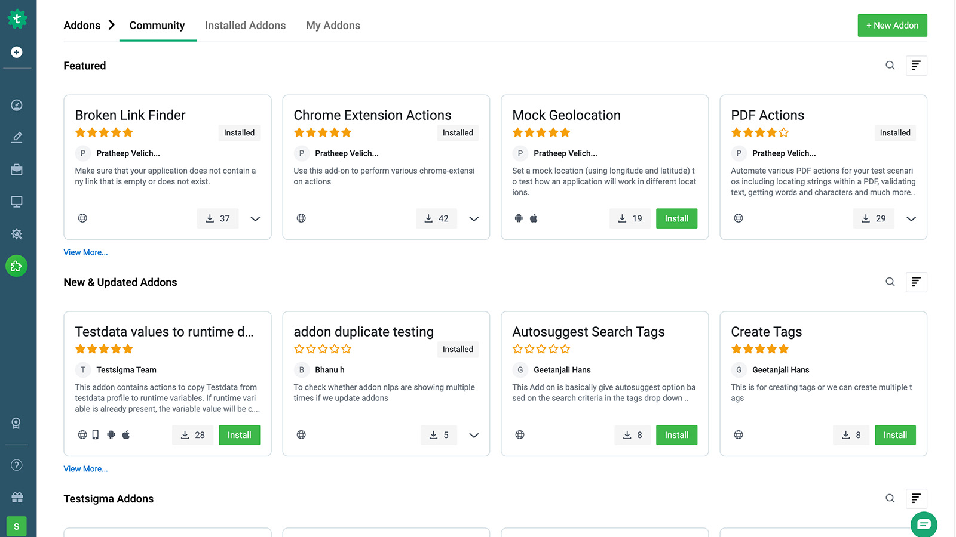Install the Autosuggest Search Tags addon
This screenshot has width=956, height=537.
pyautogui.click(x=677, y=435)
